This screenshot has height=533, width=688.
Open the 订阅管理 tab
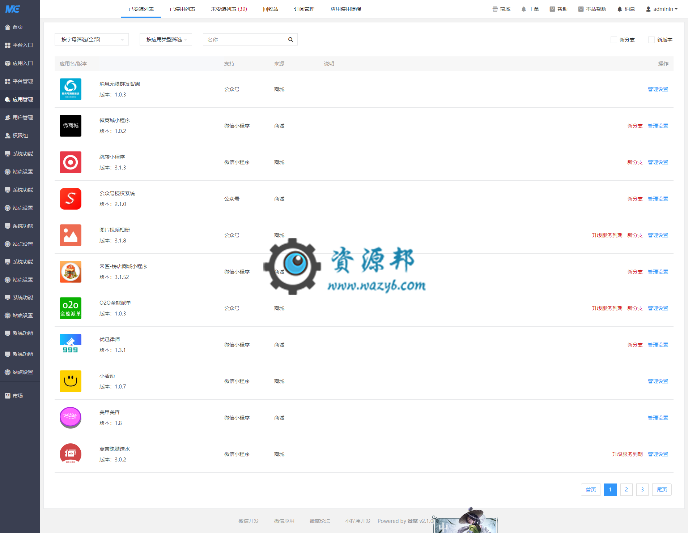coord(304,9)
